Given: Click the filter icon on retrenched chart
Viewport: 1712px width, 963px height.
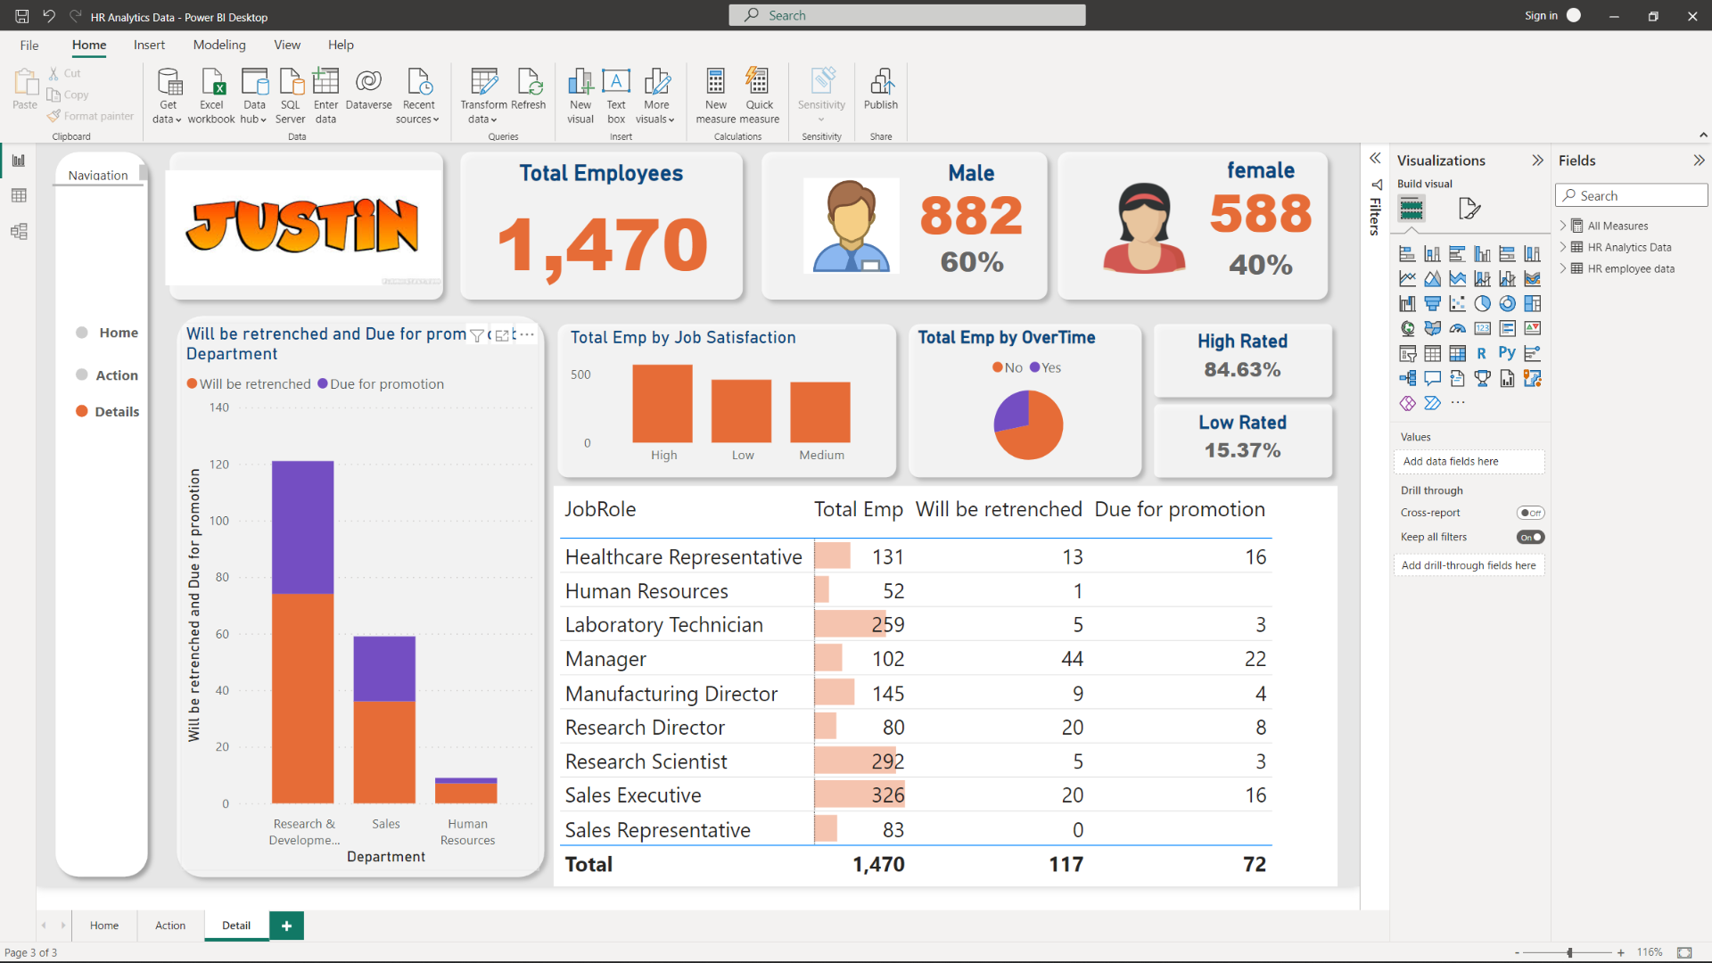Looking at the screenshot, I should (477, 335).
